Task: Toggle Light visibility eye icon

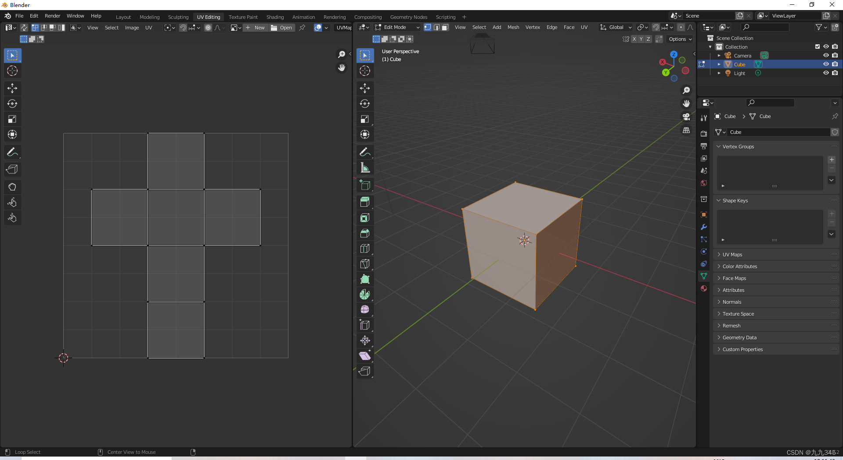Action: 826,73
